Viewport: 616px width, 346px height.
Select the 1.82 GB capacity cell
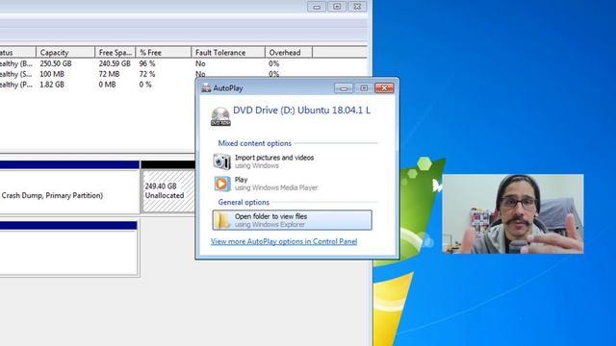[51, 85]
